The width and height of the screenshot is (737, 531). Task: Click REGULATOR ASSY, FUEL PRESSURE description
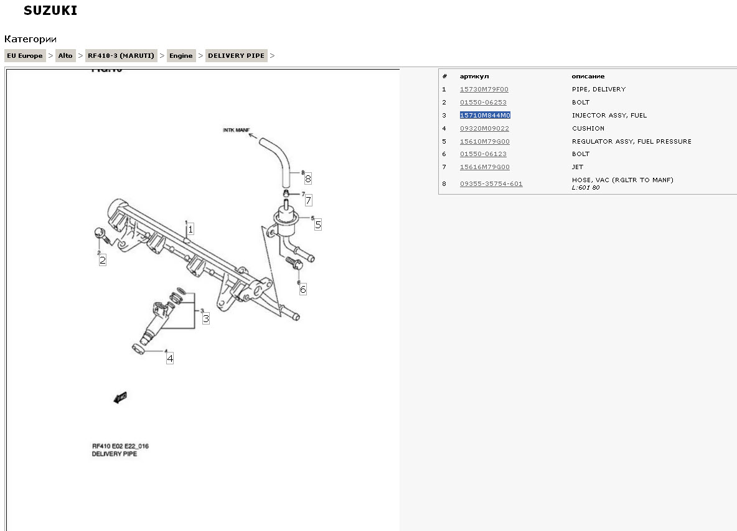[x=632, y=141]
